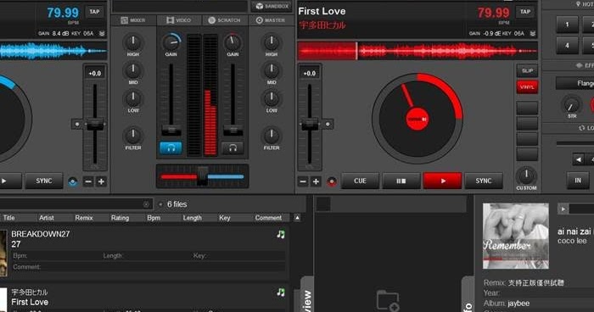
Task: Click the red right GAIN knob
Action: [233, 42]
